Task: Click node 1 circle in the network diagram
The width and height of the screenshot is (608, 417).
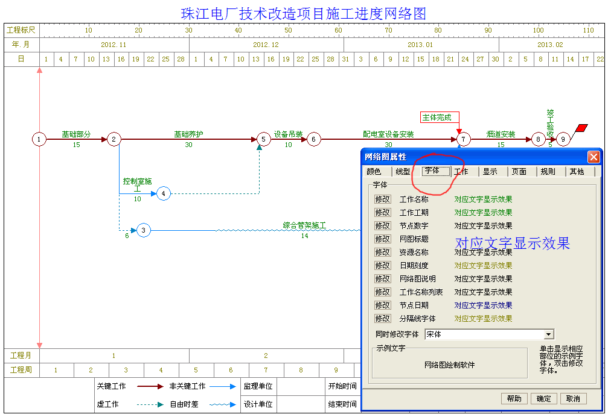Action: pos(39,139)
